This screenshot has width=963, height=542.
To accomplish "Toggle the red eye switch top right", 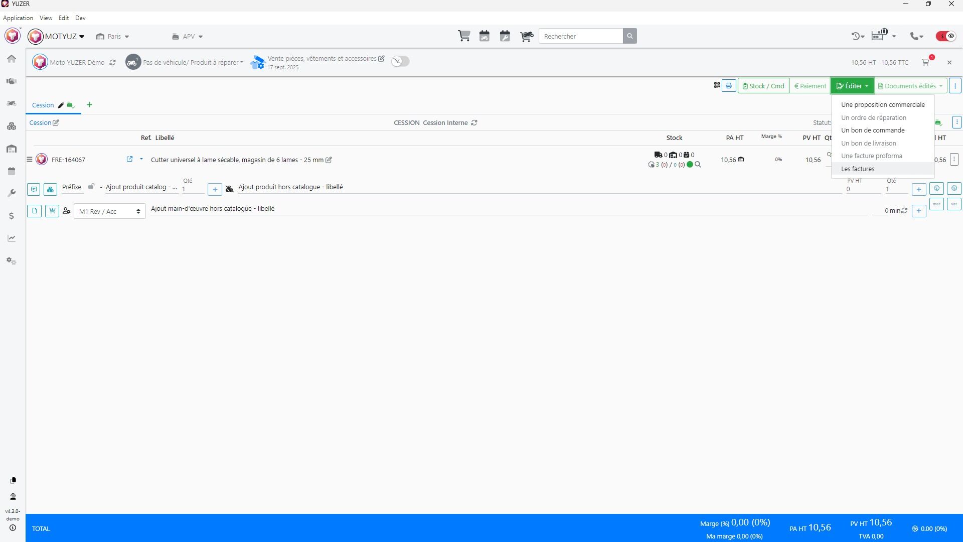I will coord(945,36).
